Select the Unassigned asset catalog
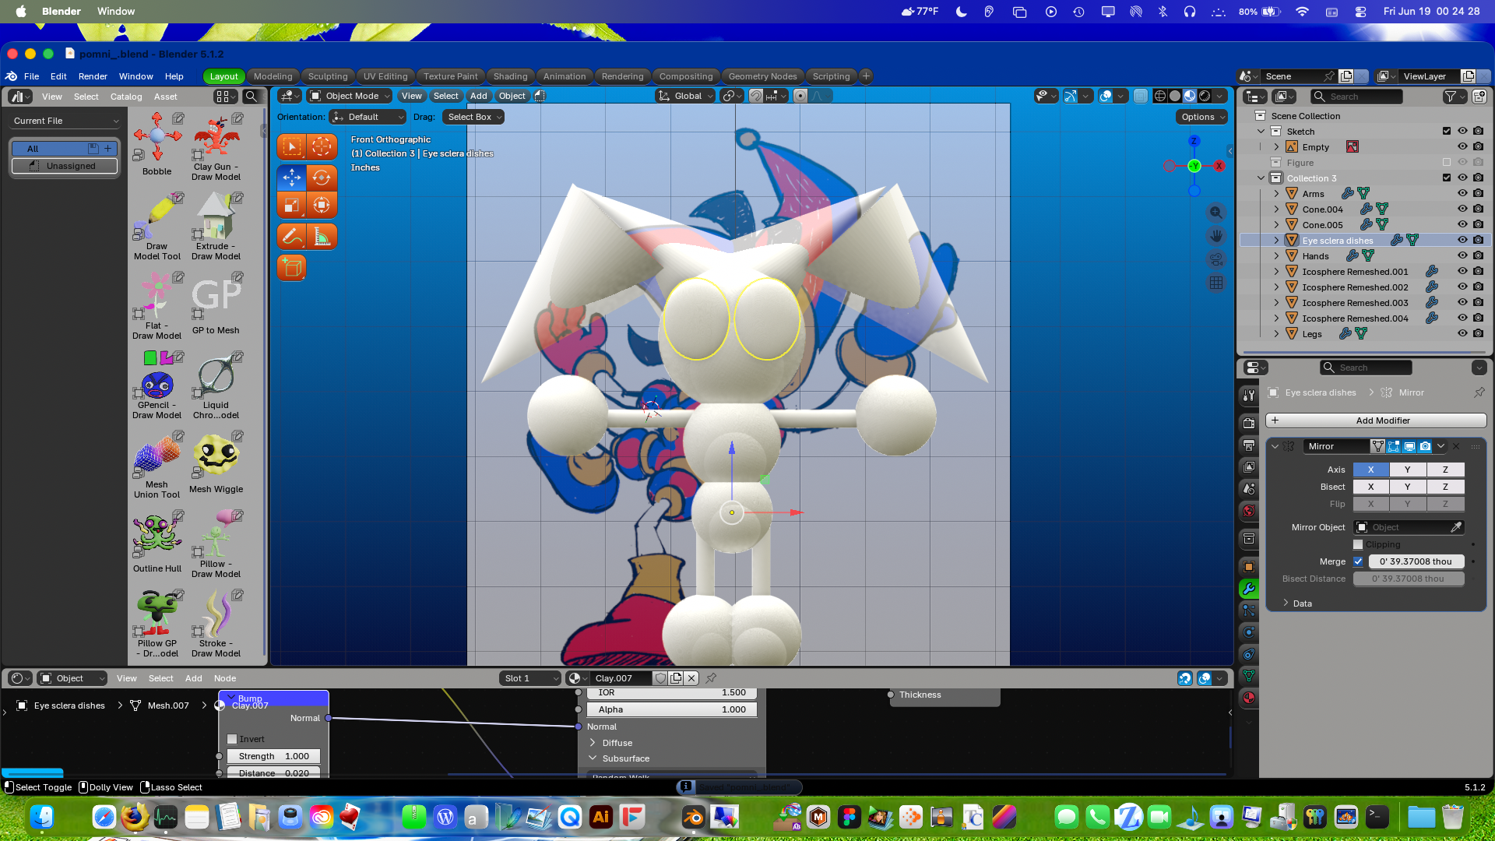The image size is (1495, 841). pyautogui.click(x=65, y=166)
